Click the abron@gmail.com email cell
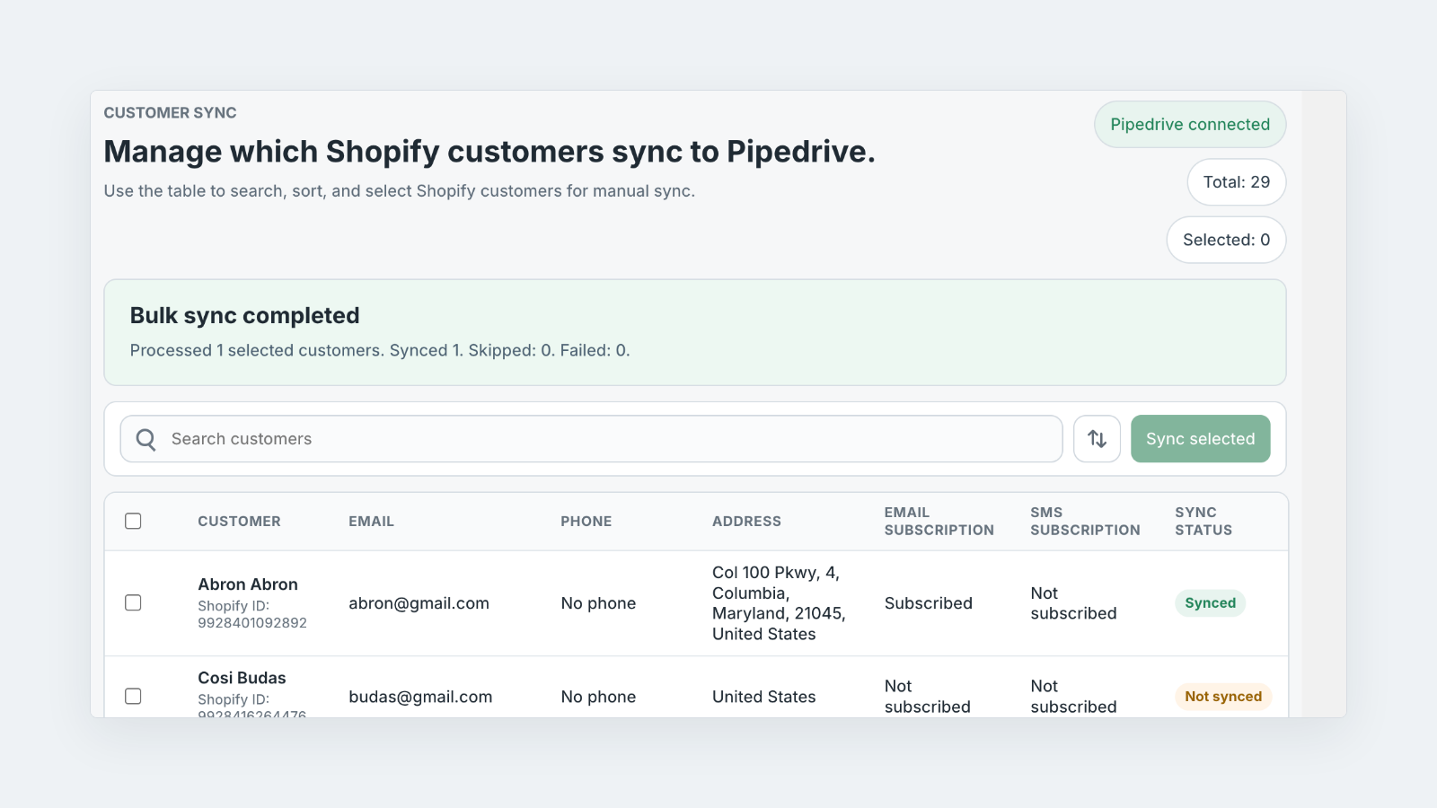The width and height of the screenshot is (1437, 808). point(419,603)
